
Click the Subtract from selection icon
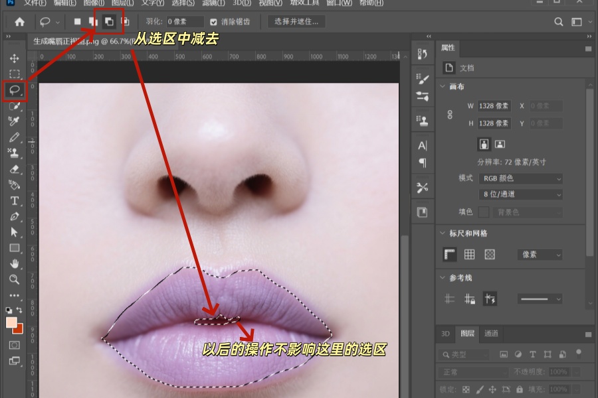coord(108,21)
